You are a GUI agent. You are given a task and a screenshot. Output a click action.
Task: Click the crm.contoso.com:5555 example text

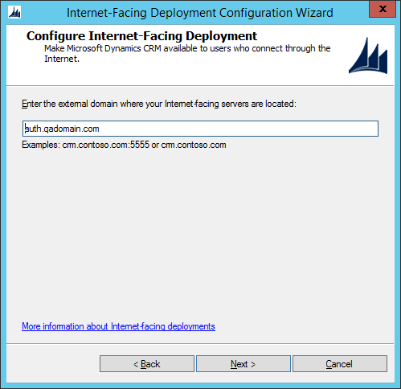tap(106, 145)
